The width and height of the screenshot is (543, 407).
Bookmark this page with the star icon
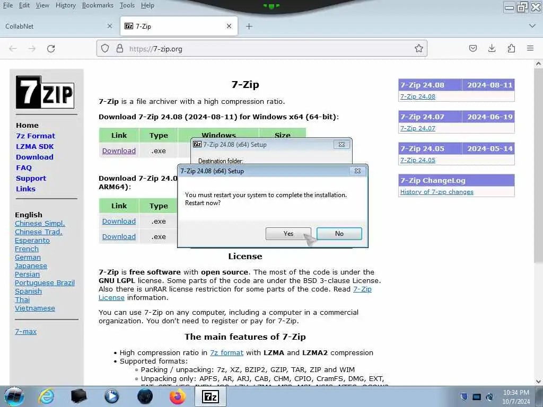[419, 48]
